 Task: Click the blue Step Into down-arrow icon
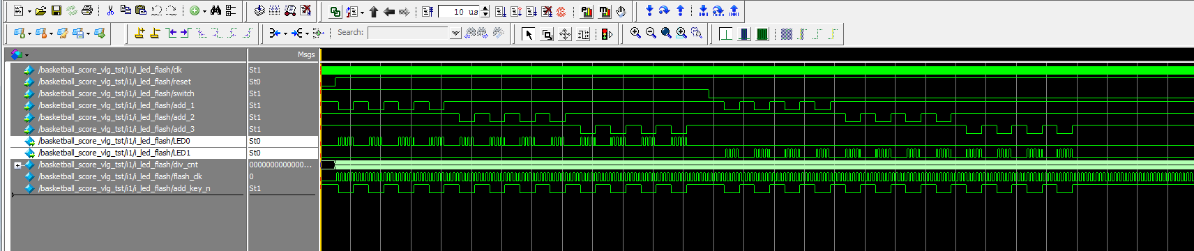point(649,11)
